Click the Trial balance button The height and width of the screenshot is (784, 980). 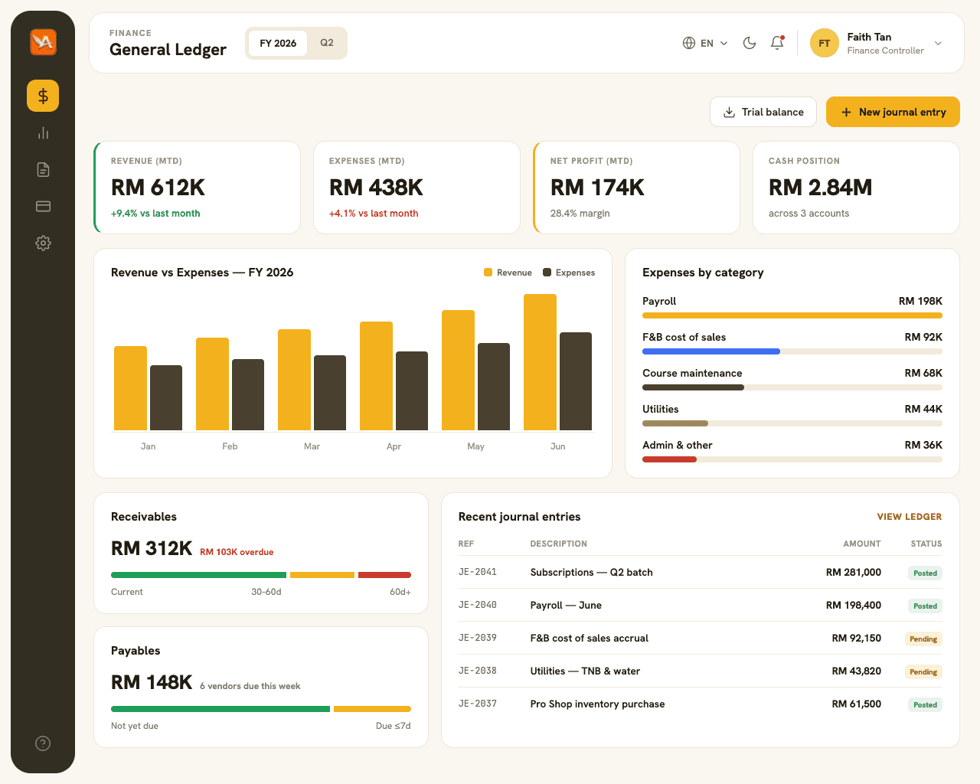(x=763, y=112)
